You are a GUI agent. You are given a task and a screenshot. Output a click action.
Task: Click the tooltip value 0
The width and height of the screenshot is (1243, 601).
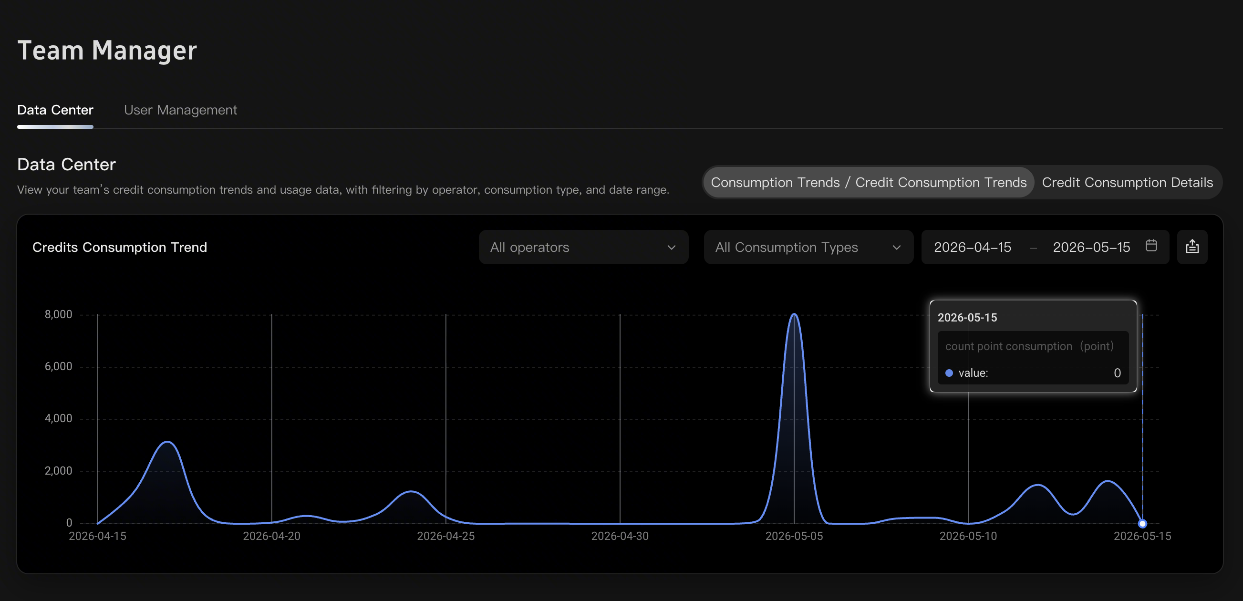click(1117, 373)
